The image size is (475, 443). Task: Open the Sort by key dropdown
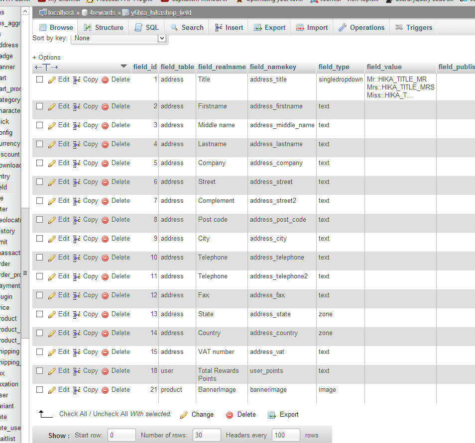[119, 39]
